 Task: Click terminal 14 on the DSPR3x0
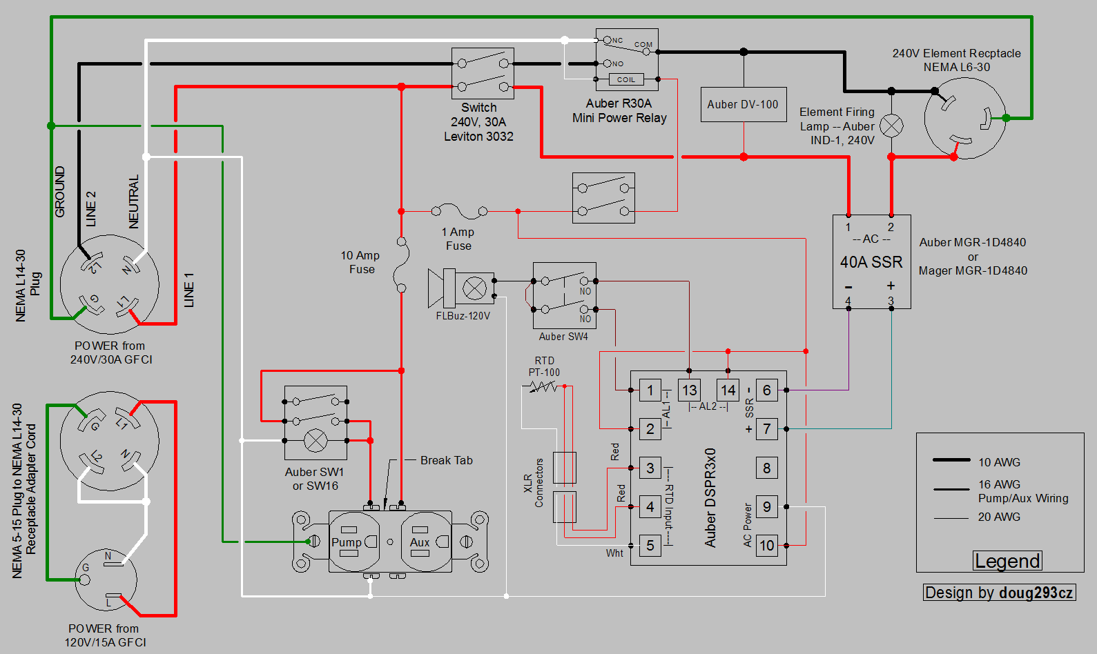(x=728, y=390)
